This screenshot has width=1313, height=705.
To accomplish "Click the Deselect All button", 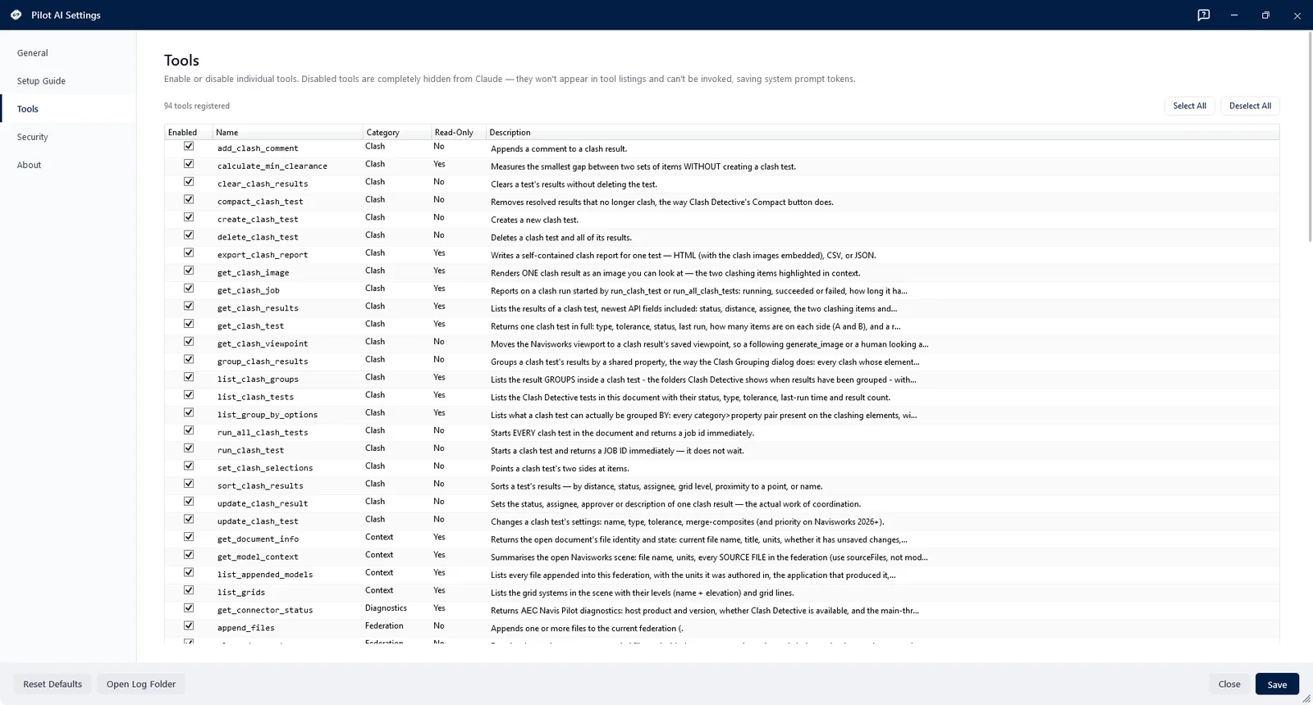I will tap(1250, 106).
